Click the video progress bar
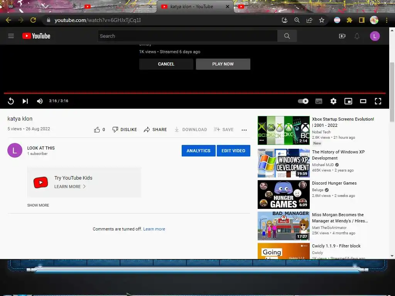The image size is (395, 296). [x=195, y=93]
